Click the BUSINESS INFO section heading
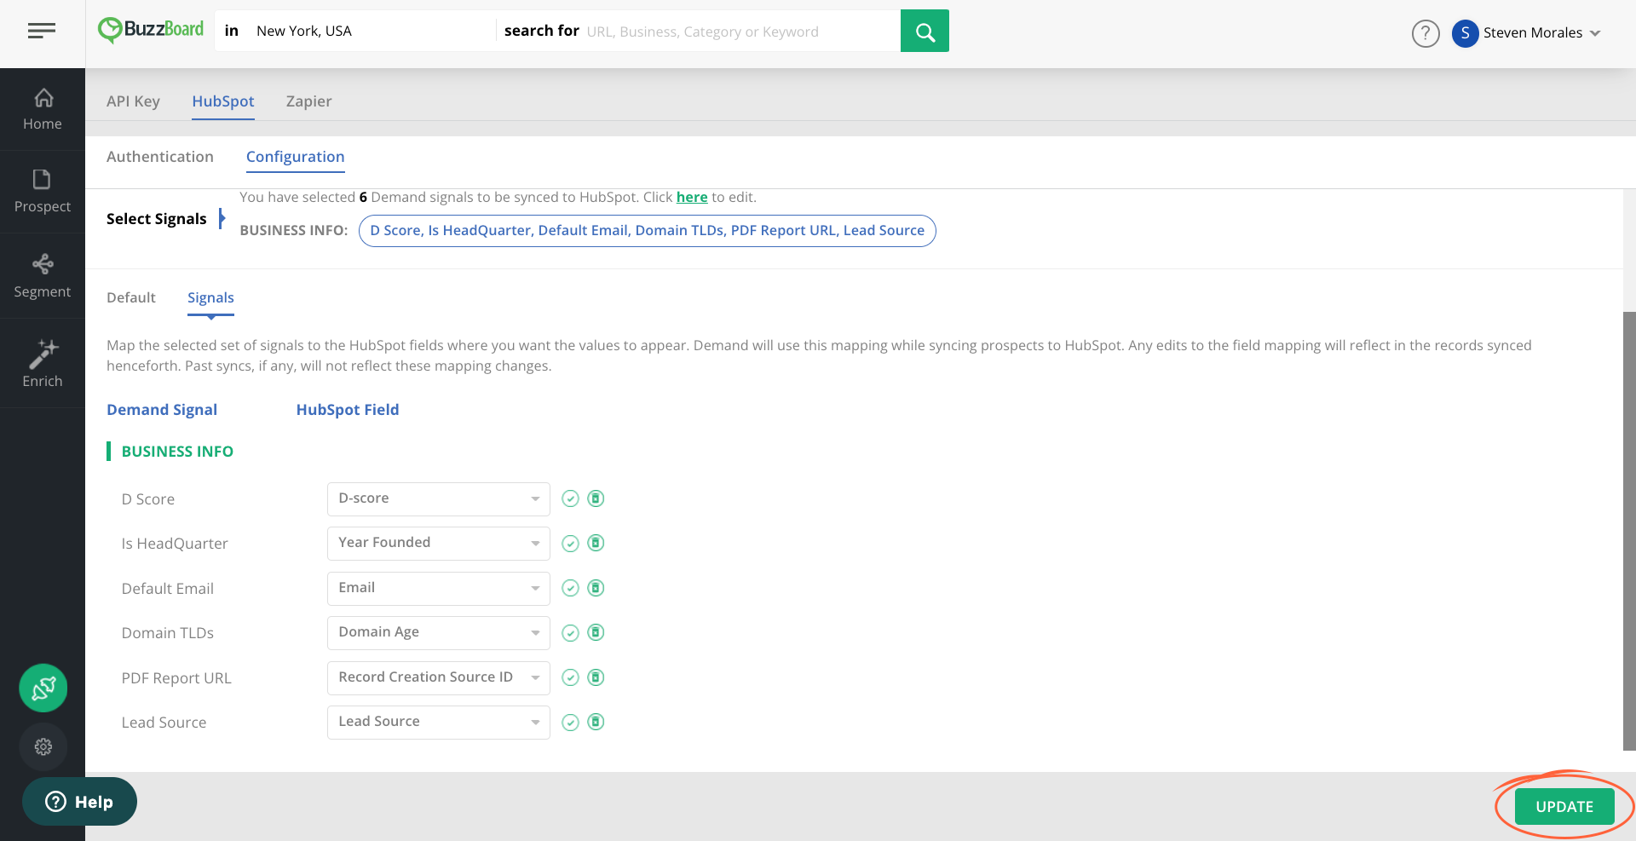1636x841 pixels. pos(177,452)
